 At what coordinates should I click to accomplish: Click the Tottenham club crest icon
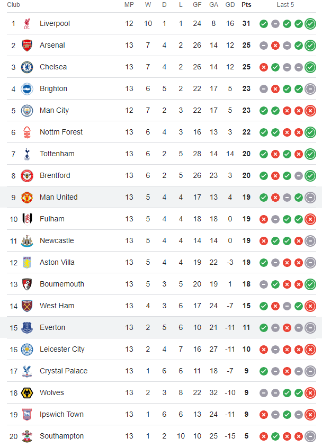(x=26, y=154)
